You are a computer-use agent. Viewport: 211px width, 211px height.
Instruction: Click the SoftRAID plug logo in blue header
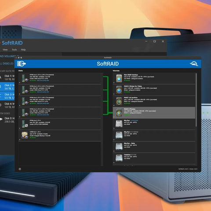pyautogui.click(x=22, y=64)
